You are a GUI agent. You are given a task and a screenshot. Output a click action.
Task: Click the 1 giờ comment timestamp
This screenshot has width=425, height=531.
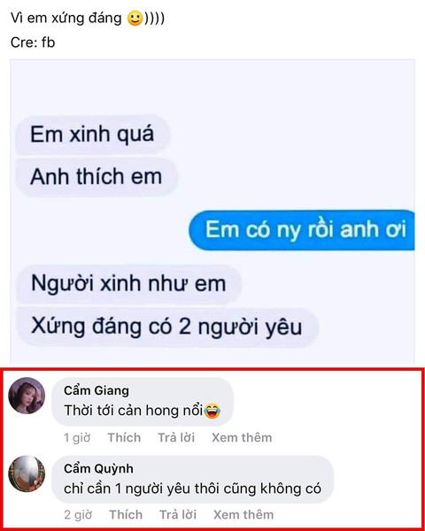77,437
